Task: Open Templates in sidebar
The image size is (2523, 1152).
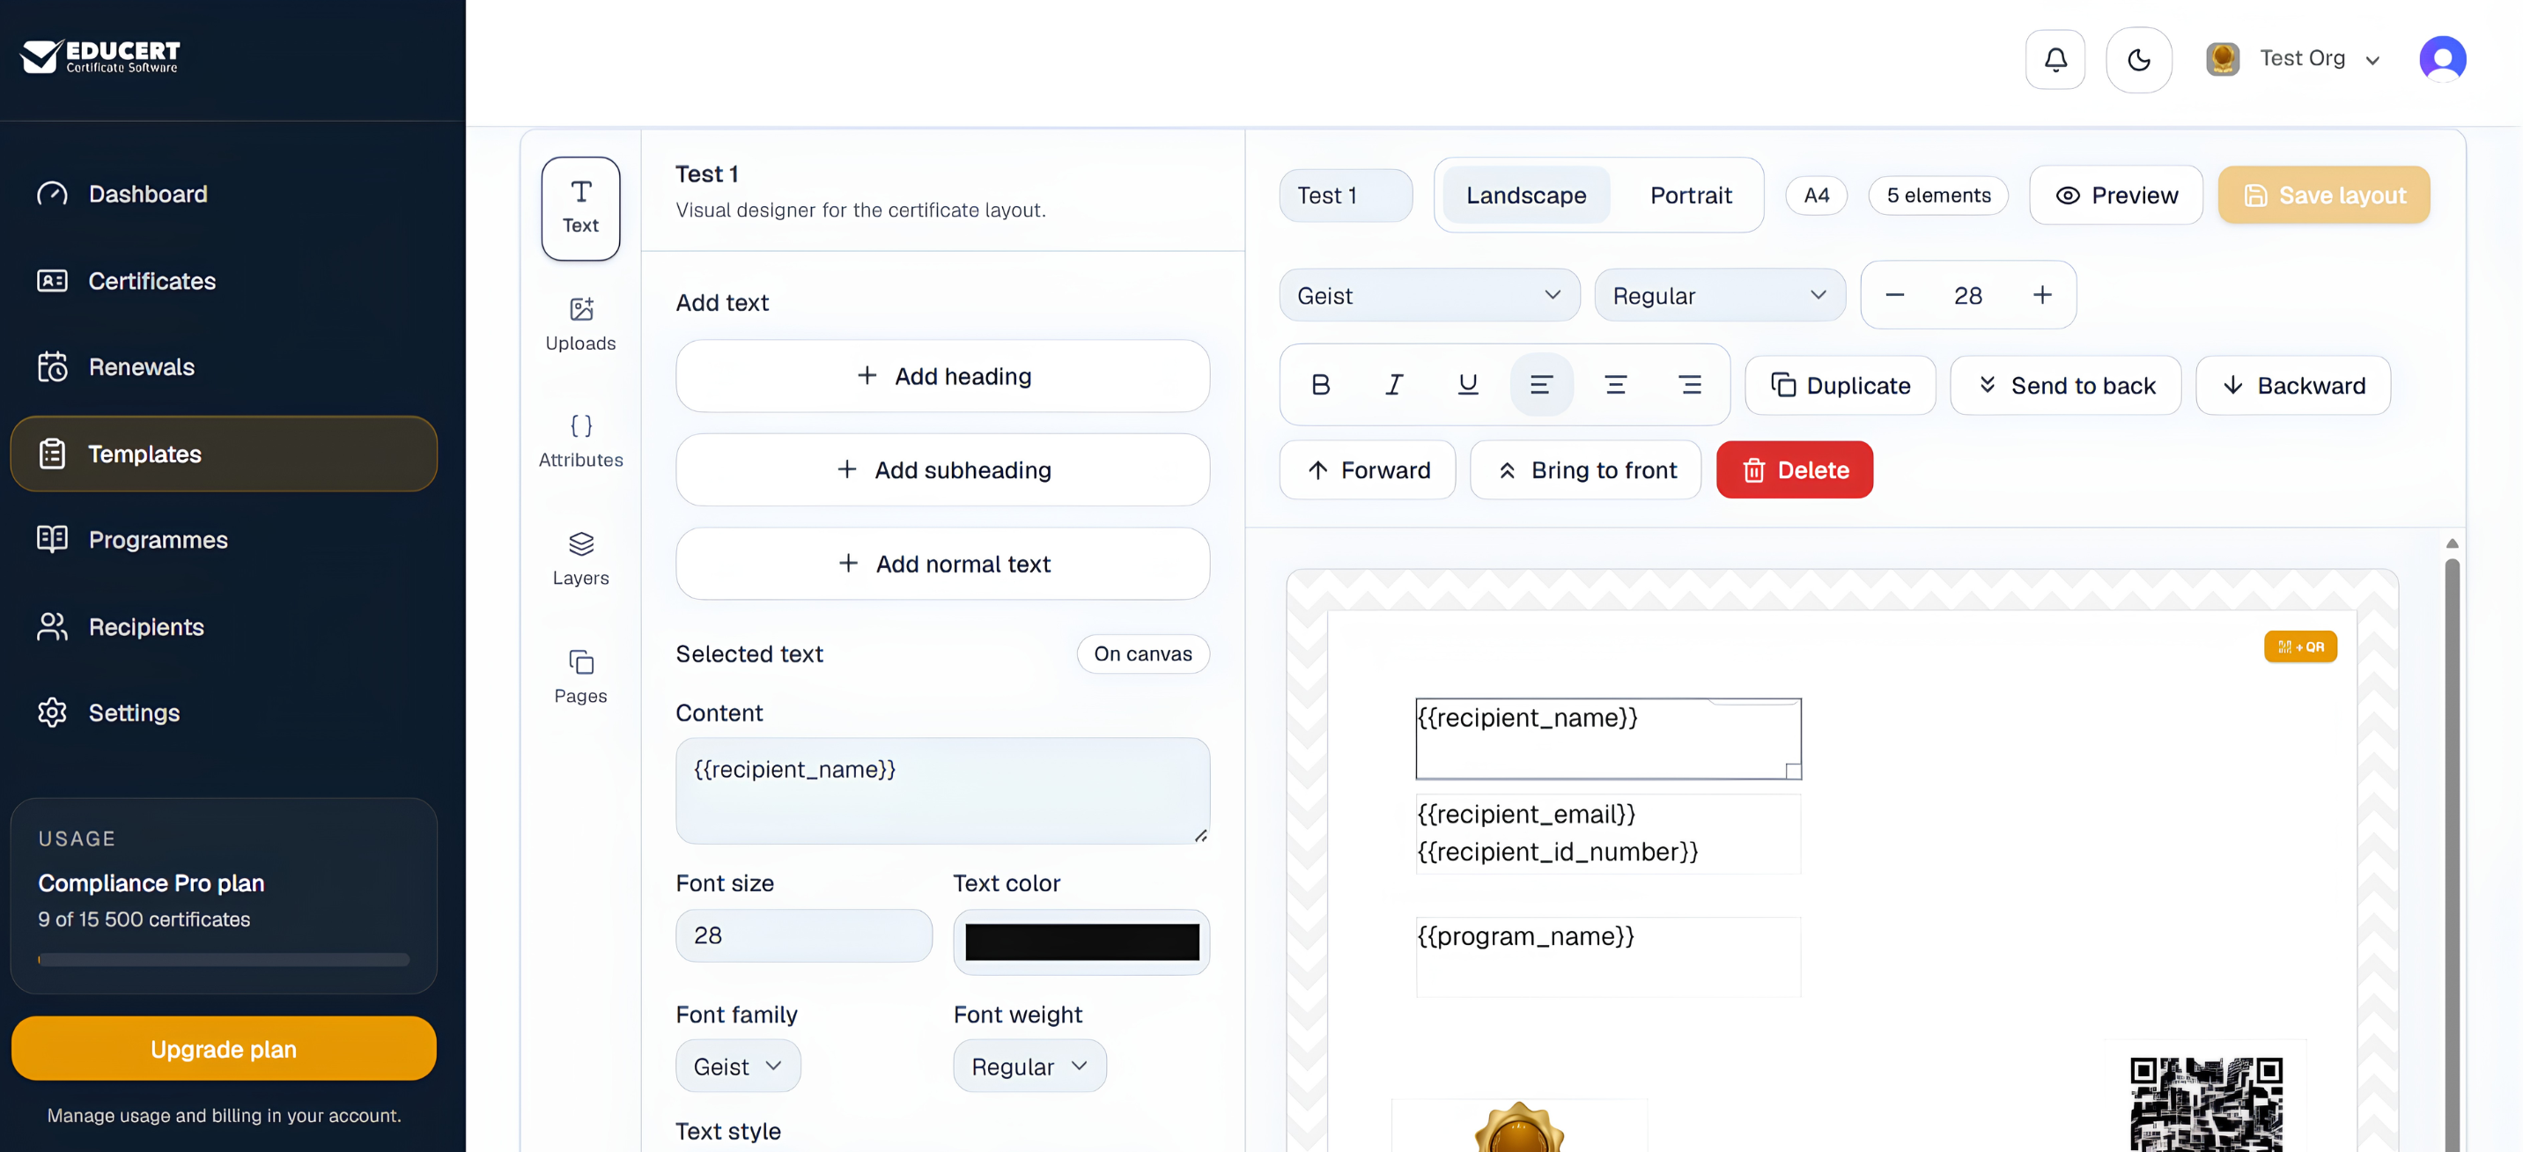Action: point(224,454)
